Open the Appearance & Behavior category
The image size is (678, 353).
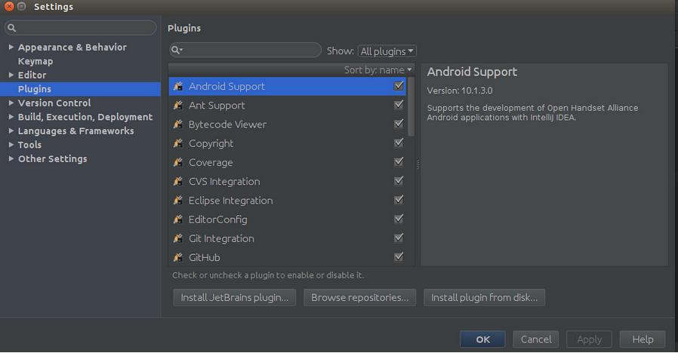[72, 47]
